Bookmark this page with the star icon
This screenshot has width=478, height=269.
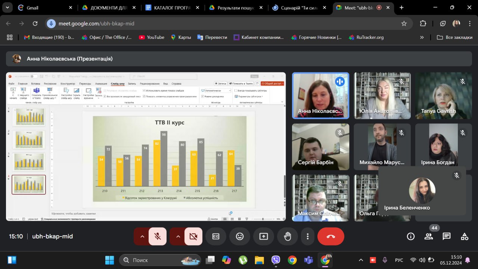404,24
